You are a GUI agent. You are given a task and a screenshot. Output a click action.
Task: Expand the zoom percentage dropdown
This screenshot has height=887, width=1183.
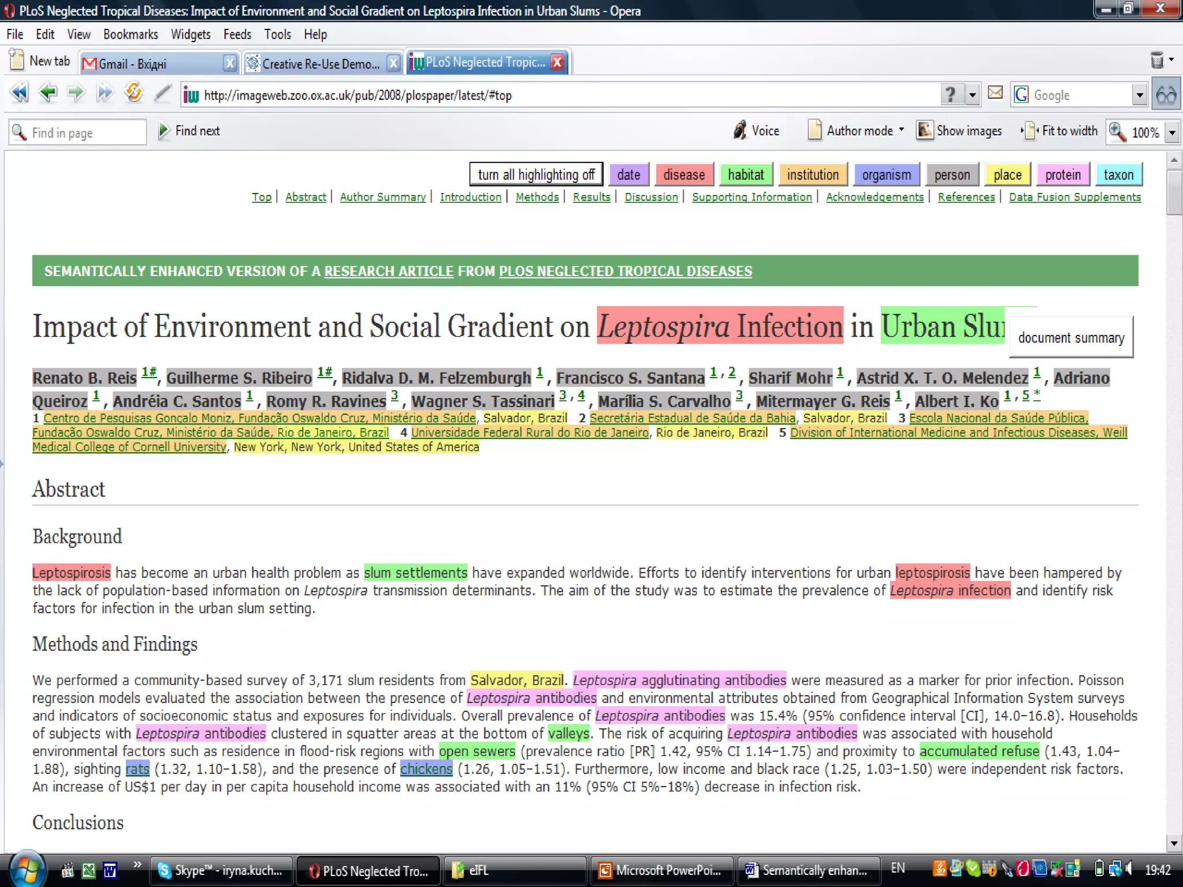(1172, 133)
